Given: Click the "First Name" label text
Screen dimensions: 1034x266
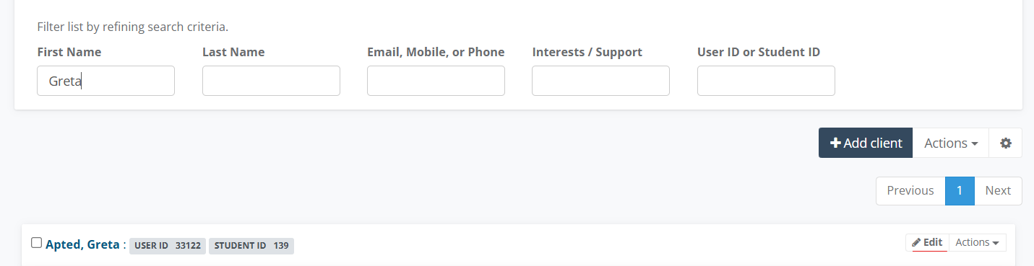Looking at the screenshot, I should click(69, 52).
